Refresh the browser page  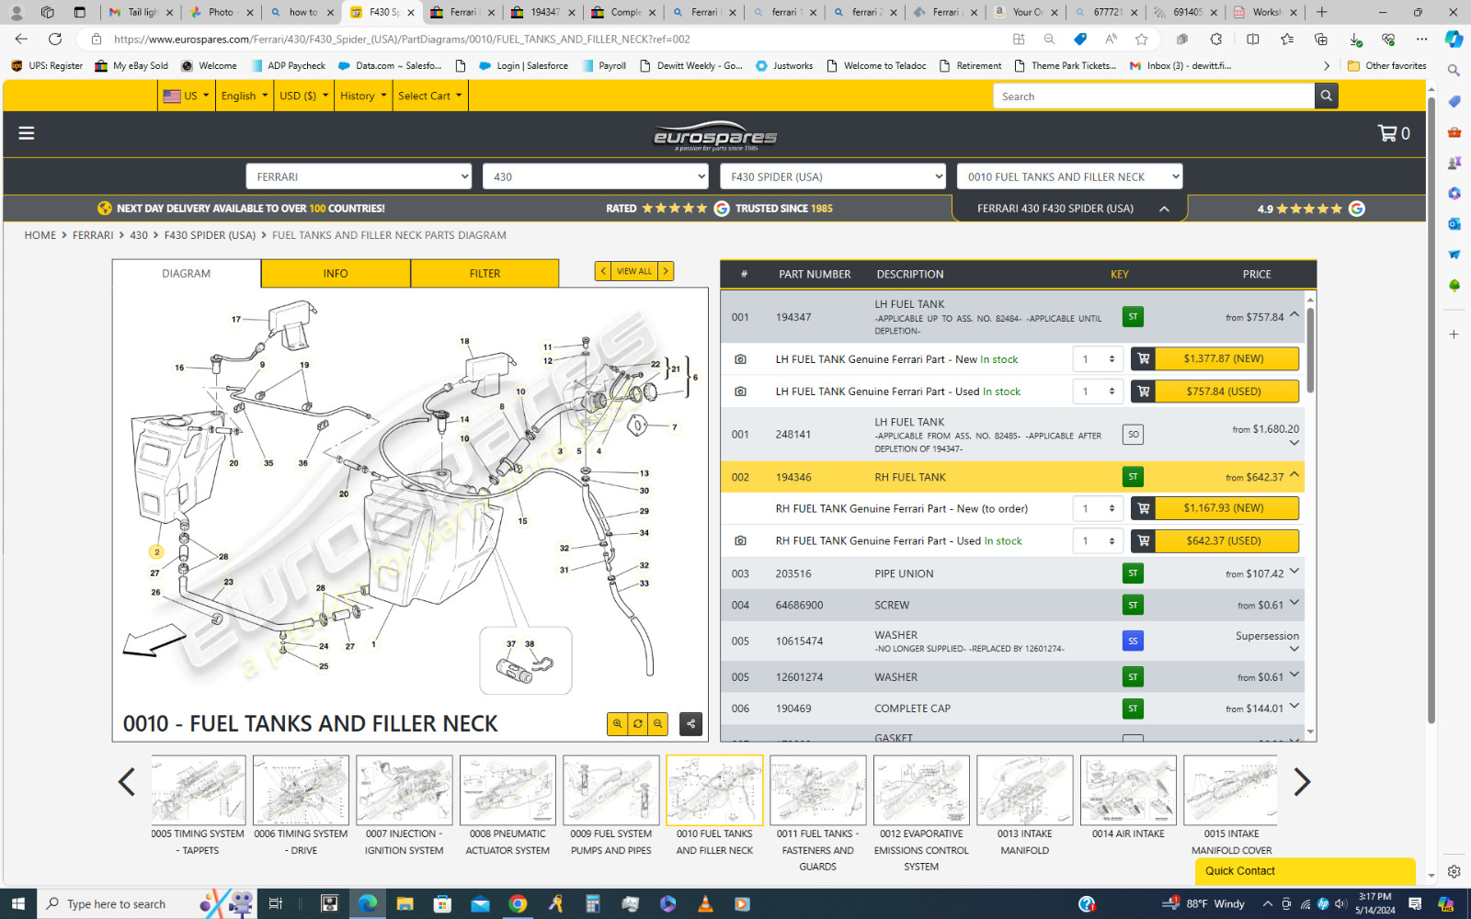coord(55,39)
